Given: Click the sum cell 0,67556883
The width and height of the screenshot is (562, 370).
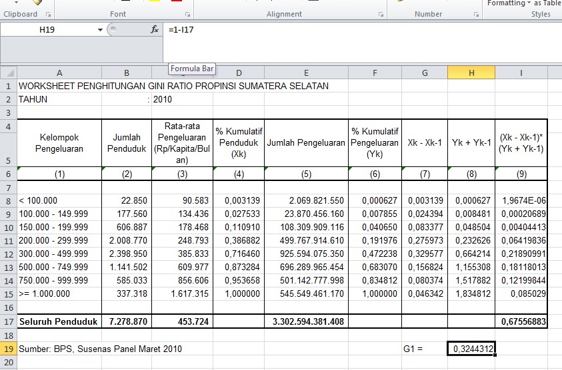Looking at the screenshot, I should pos(521,321).
